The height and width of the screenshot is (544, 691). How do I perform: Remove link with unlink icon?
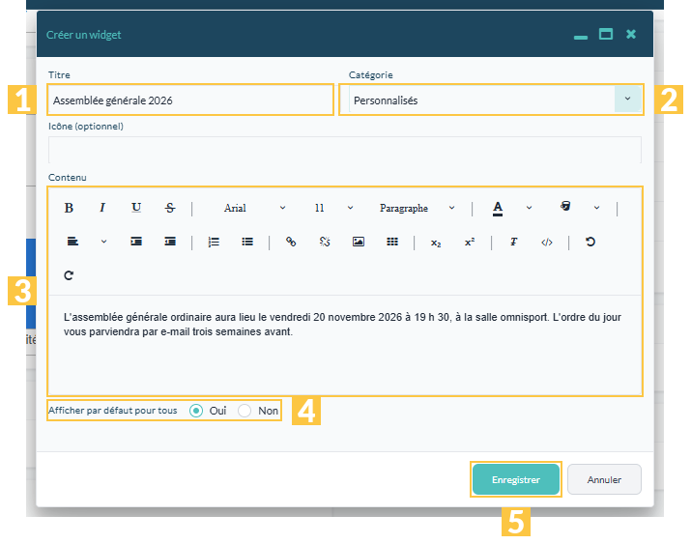tap(325, 242)
